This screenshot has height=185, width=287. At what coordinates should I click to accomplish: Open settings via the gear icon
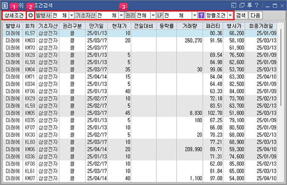tap(30, 15)
